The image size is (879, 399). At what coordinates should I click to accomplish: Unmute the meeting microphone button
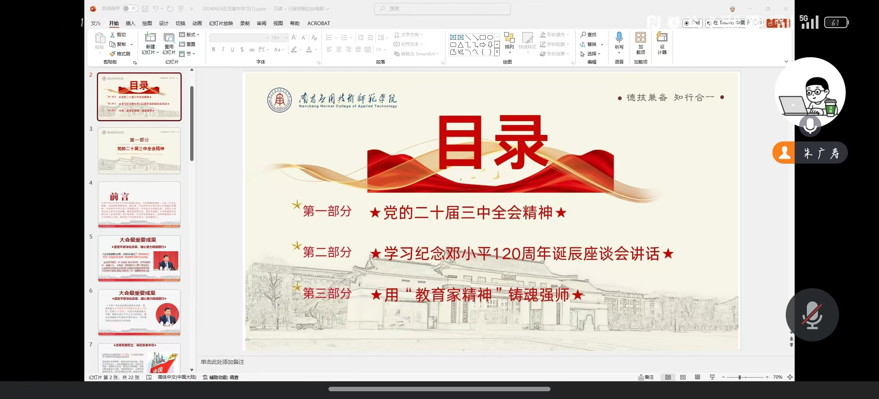point(812,315)
